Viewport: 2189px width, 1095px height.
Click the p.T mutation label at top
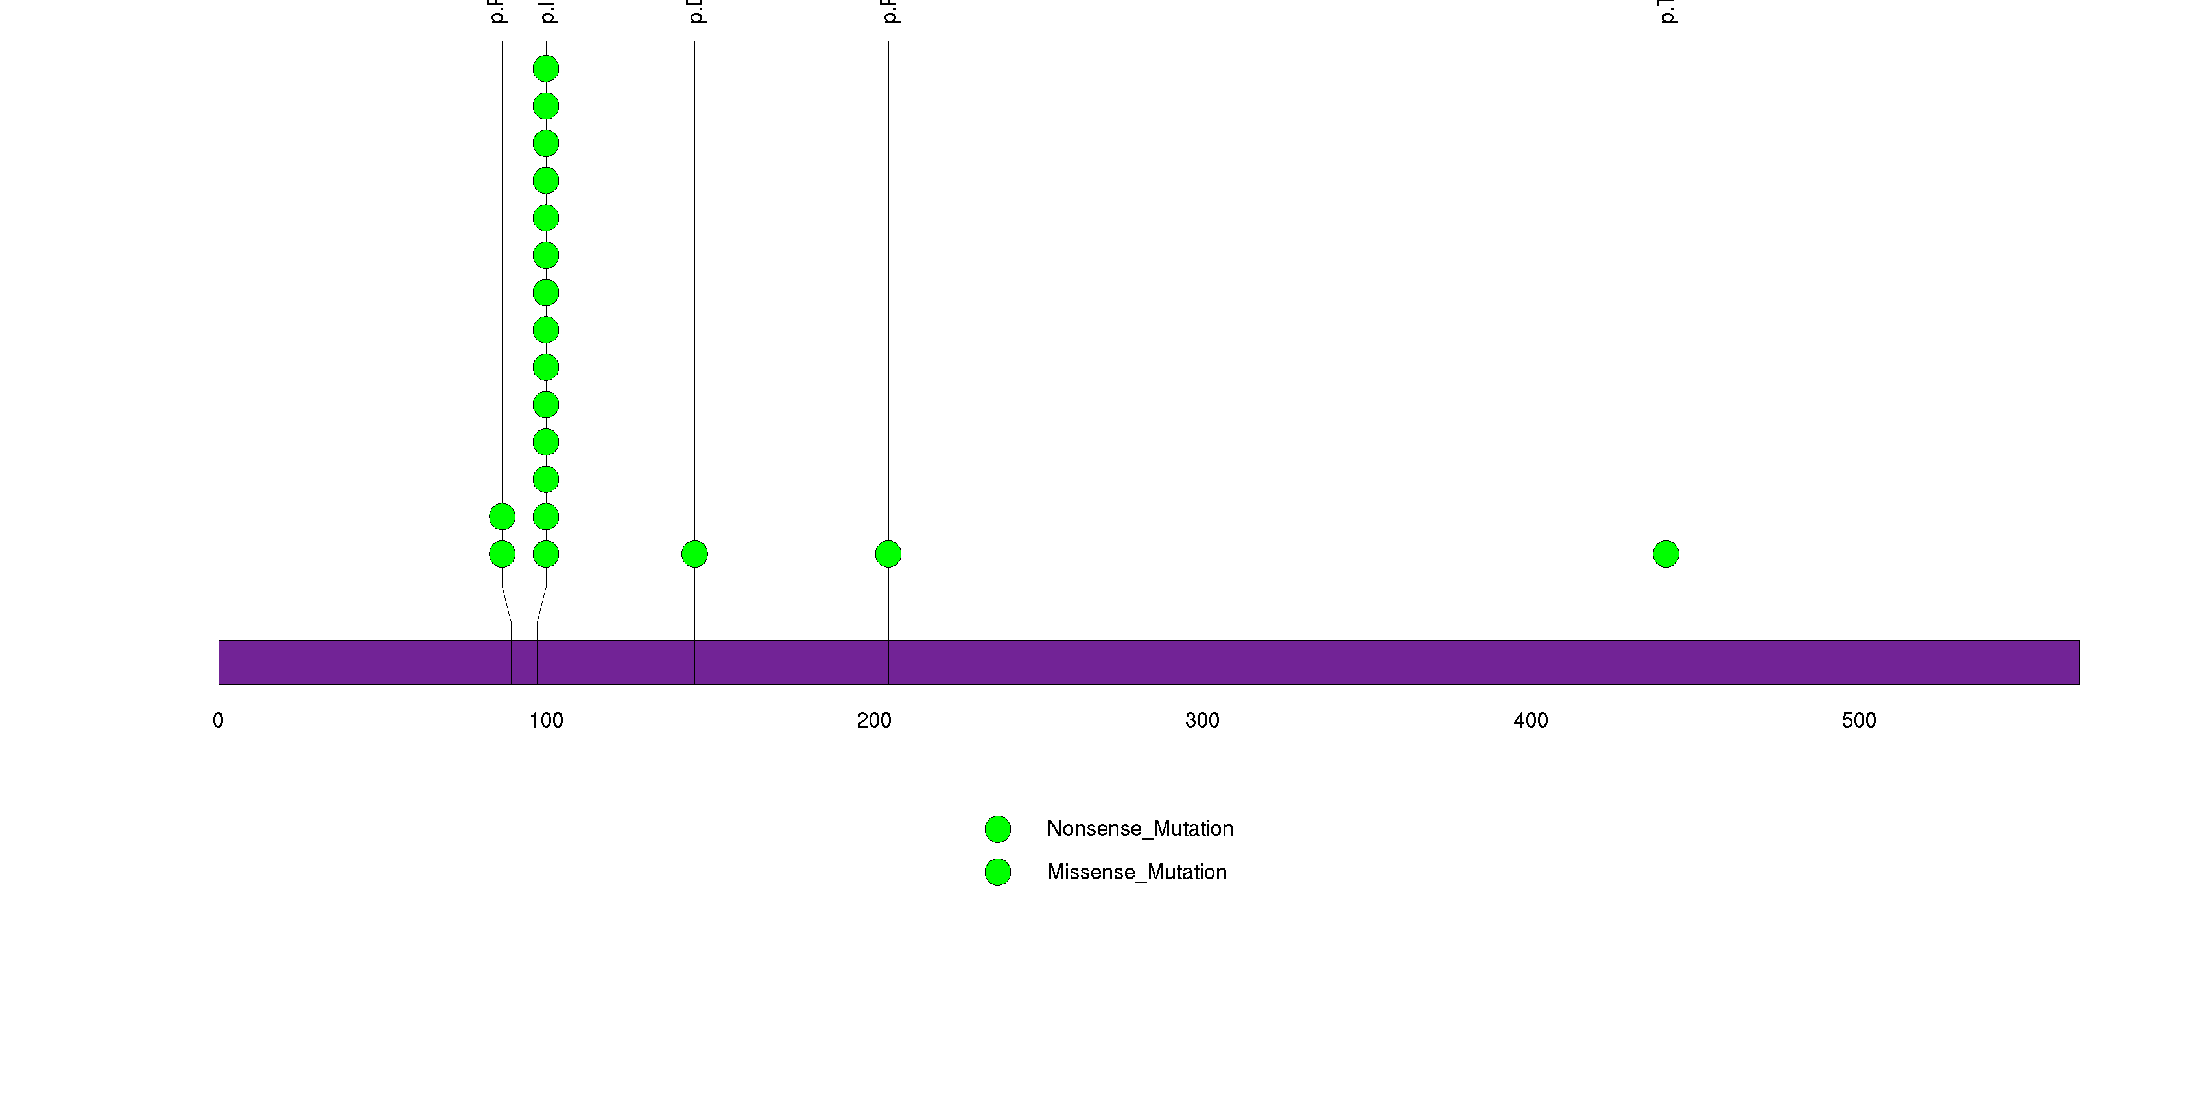[x=1667, y=11]
